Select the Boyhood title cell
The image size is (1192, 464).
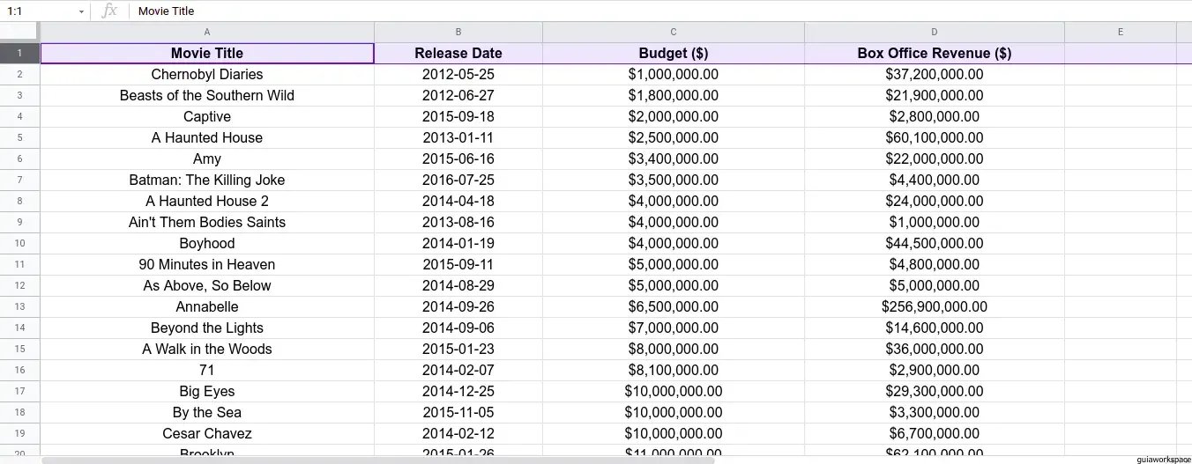[207, 243]
